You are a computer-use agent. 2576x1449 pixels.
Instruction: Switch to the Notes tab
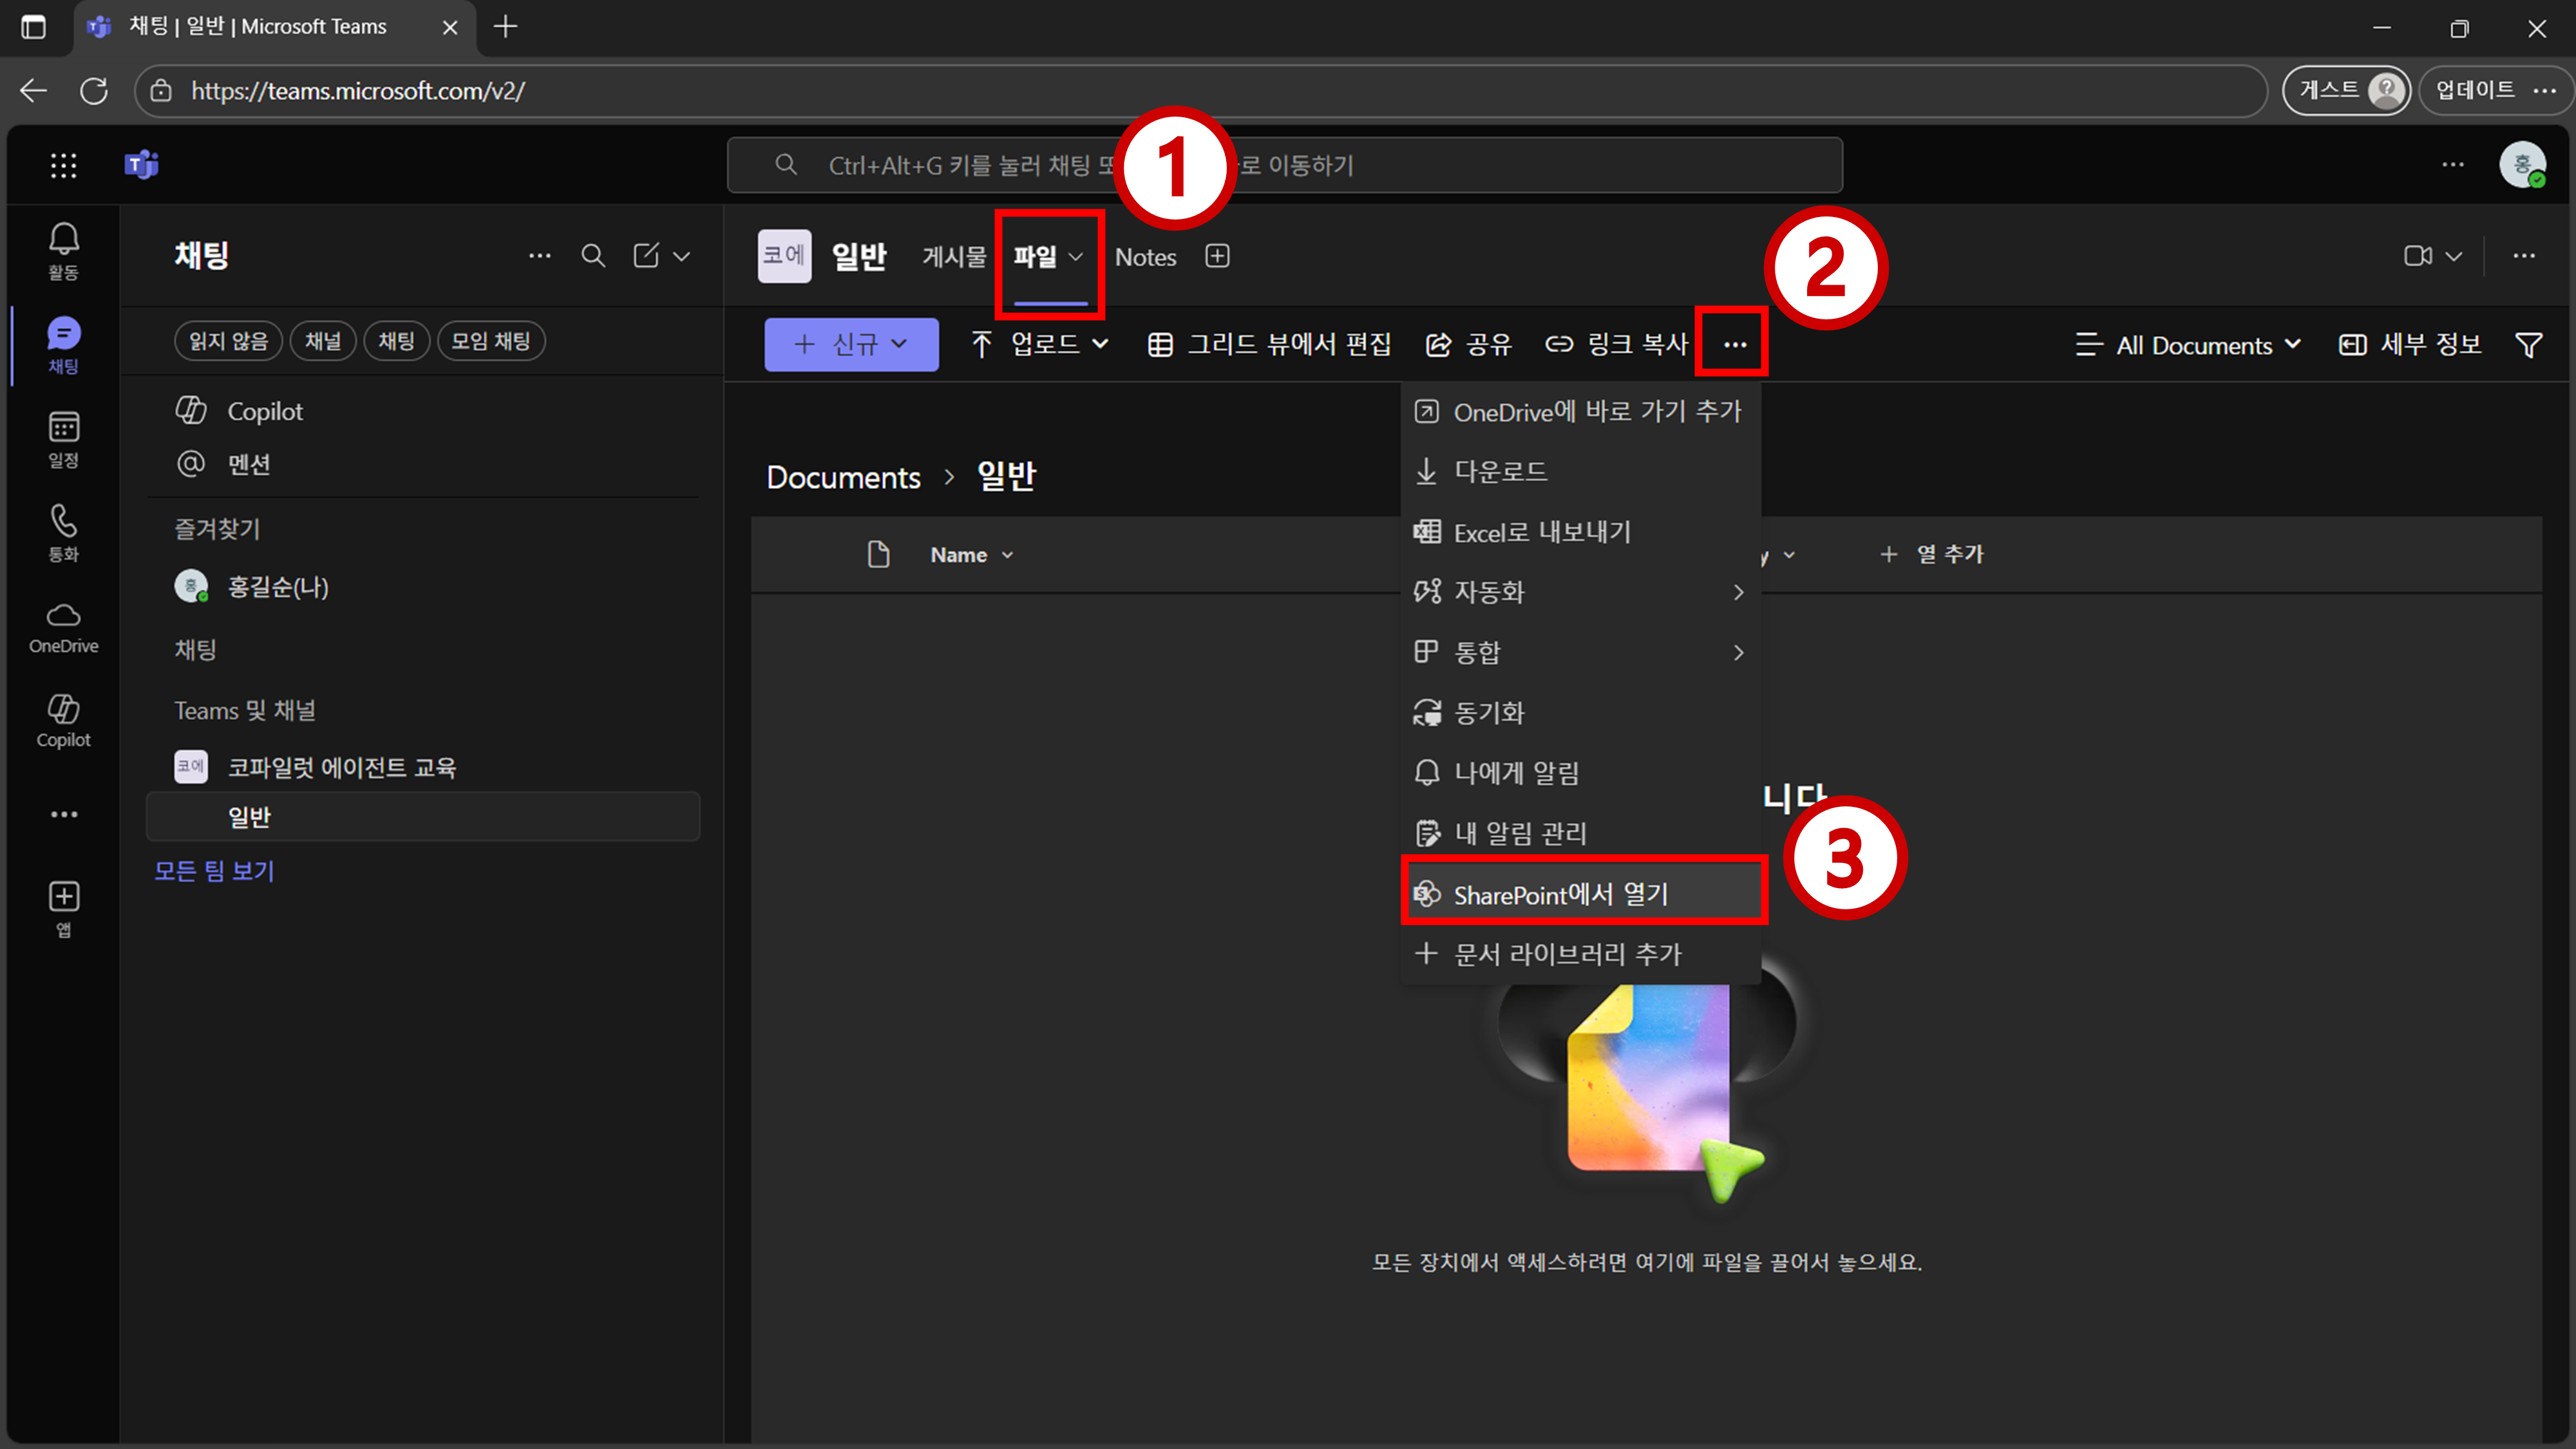(1145, 257)
